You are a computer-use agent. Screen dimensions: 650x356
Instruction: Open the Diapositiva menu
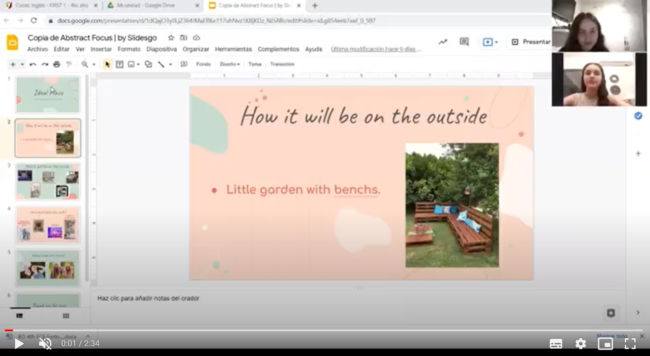point(161,49)
